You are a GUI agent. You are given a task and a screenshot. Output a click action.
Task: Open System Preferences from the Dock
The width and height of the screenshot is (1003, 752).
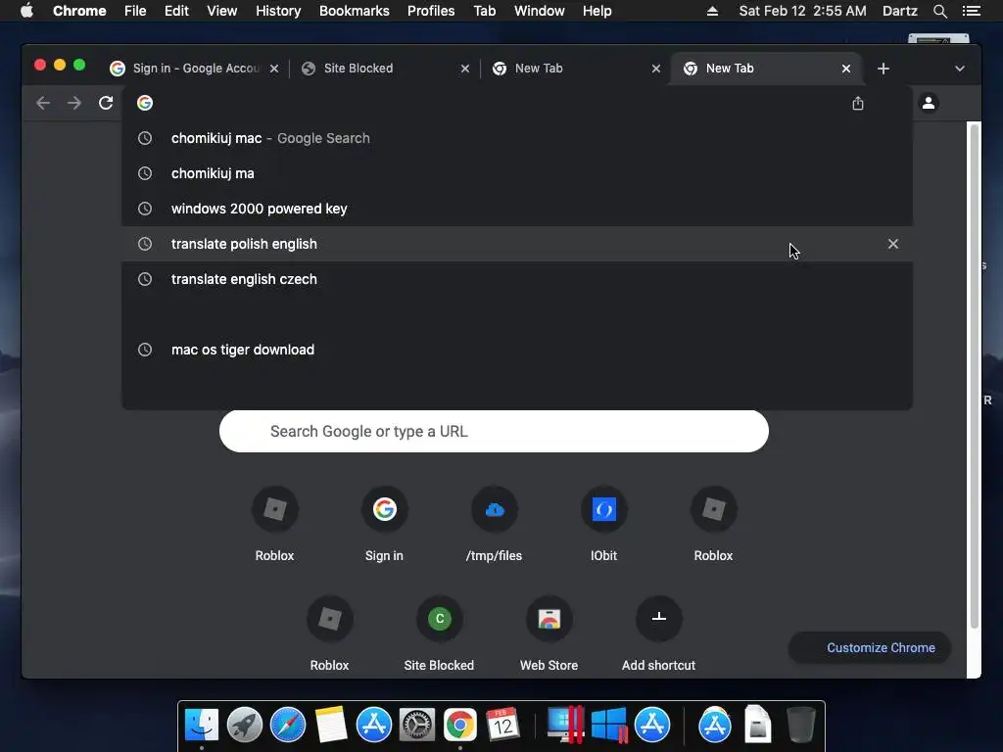pos(417,726)
